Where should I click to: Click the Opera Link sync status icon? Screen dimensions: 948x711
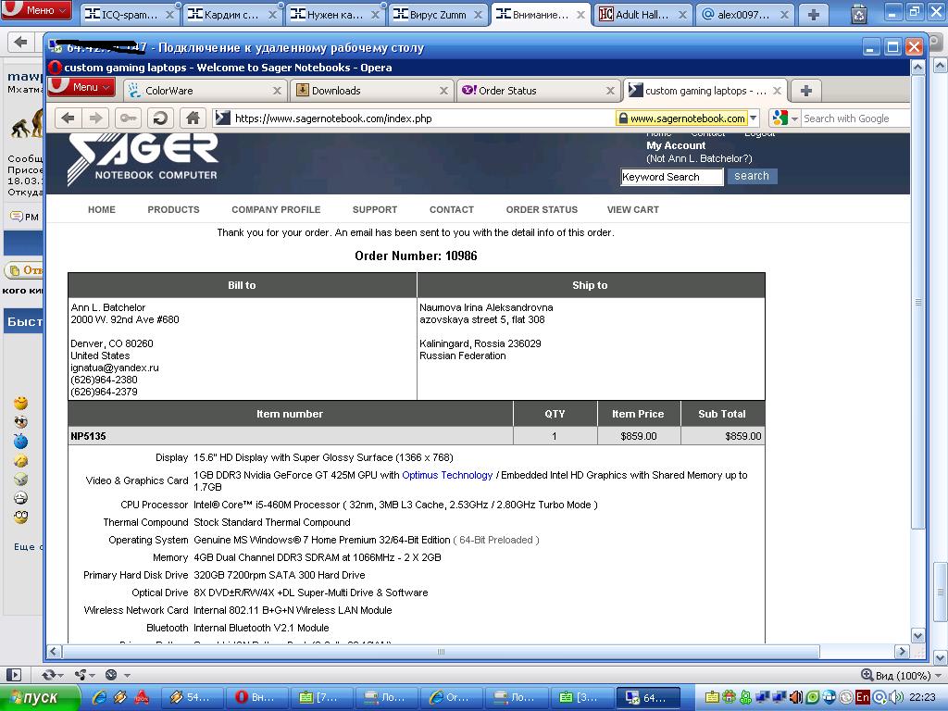point(48,675)
